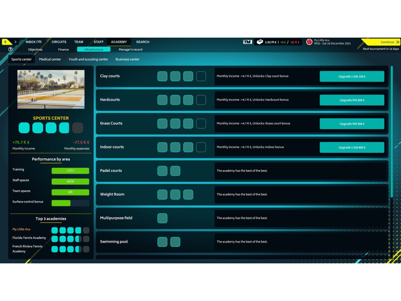Upgrade Indoor courts for 1 020 800 €
401x301 pixels.
click(x=352, y=147)
